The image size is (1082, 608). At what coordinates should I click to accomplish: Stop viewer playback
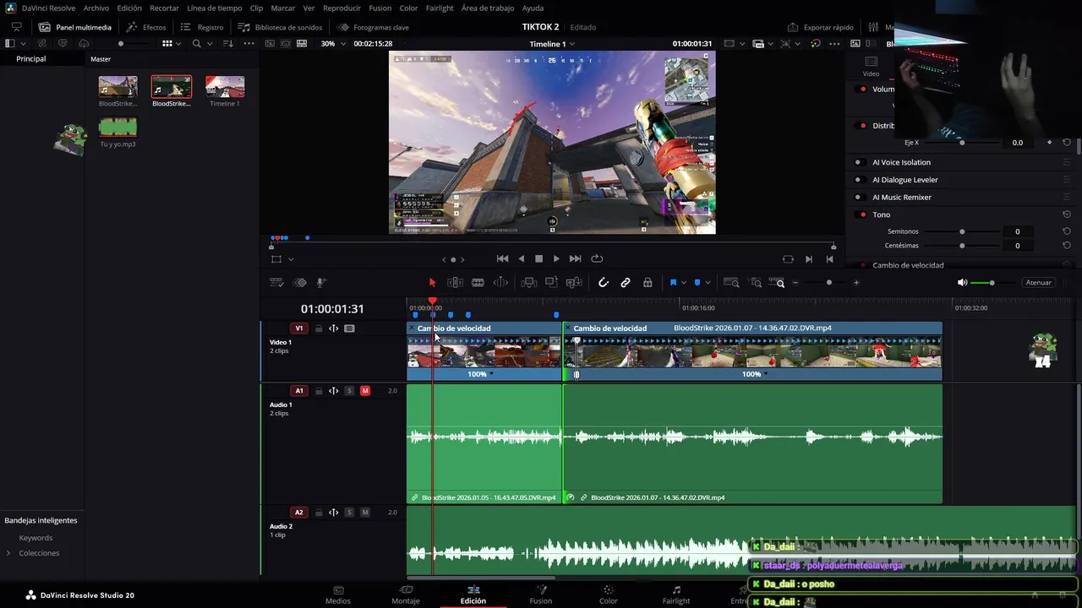coord(538,259)
